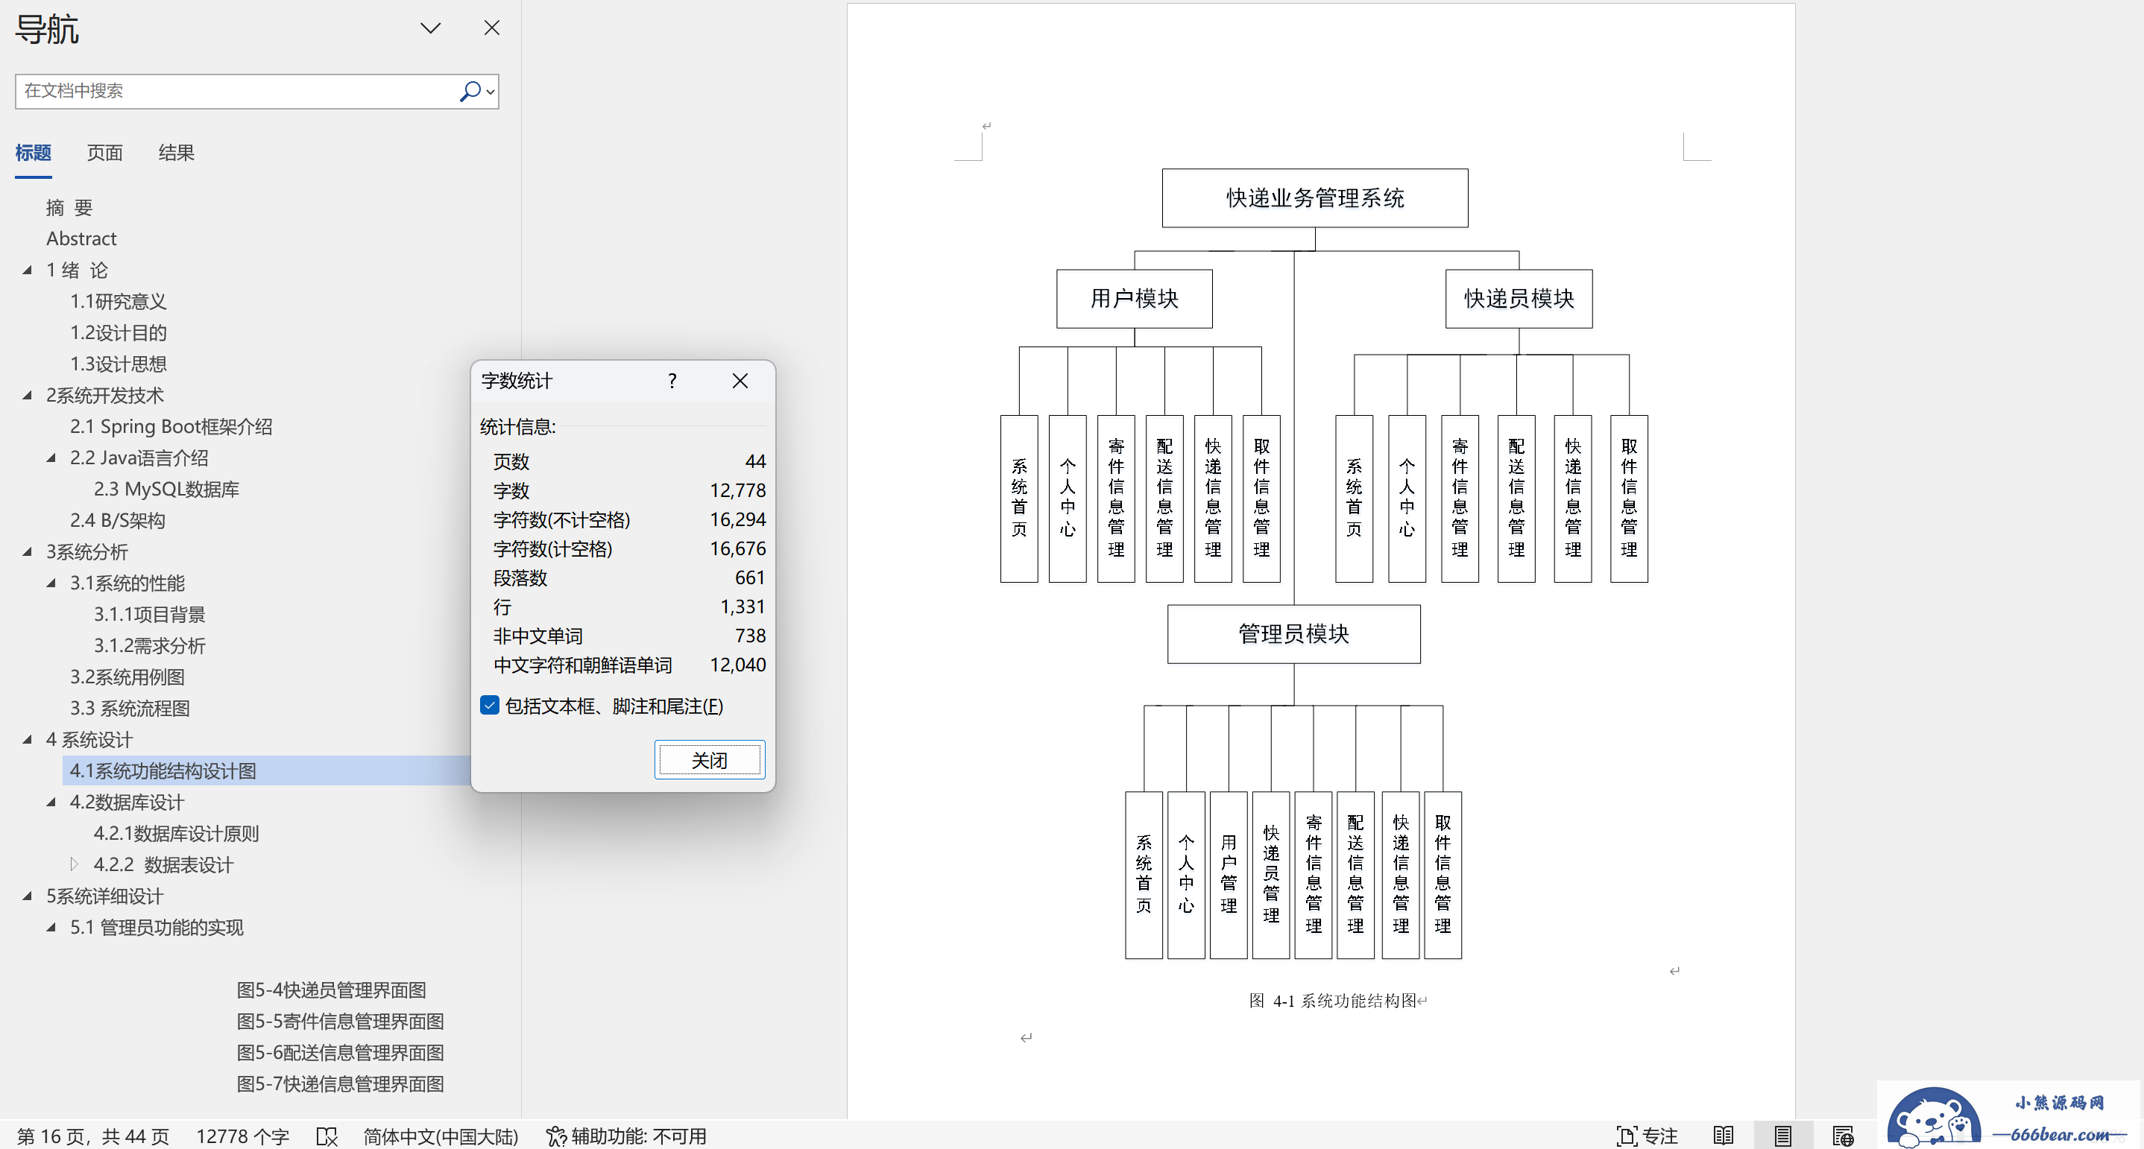Image resolution: width=2144 pixels, height=1149 pixels.
Task: Switch to Web Layout view icon
Action: (1843, 1136)
